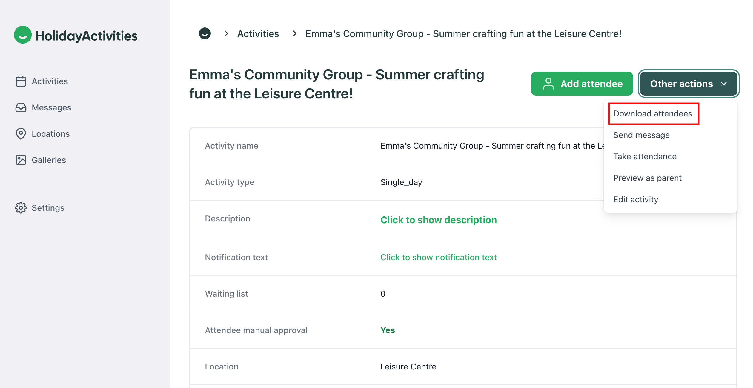The height and width of the screenshot is (388, 753).
Task: Select Take attendance menu entry
Action: 645,157
